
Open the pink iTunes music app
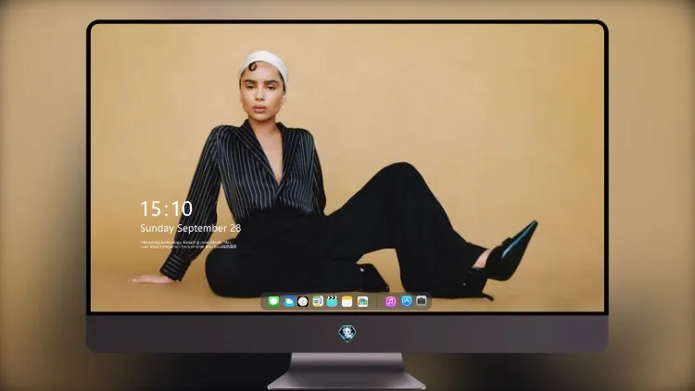[x=390, y=301]
